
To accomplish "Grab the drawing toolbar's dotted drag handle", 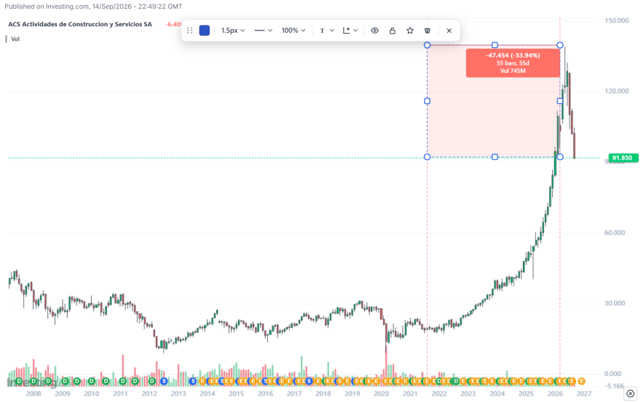I will pyautogui.click(x=189, y=31).
